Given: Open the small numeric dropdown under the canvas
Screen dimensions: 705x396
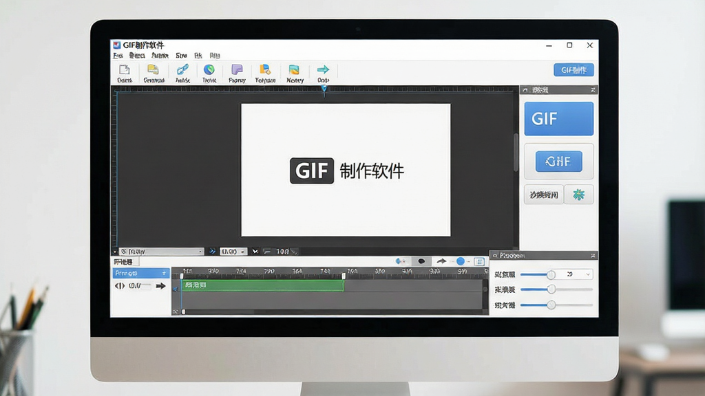Looking at the screenshot, I should pyautogui.click(x=233, y=252).
